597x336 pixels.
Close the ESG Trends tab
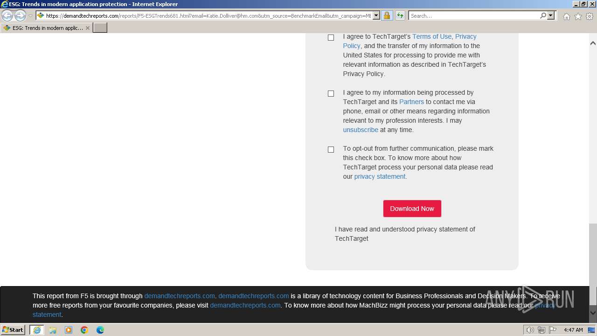tap(88, 28)
